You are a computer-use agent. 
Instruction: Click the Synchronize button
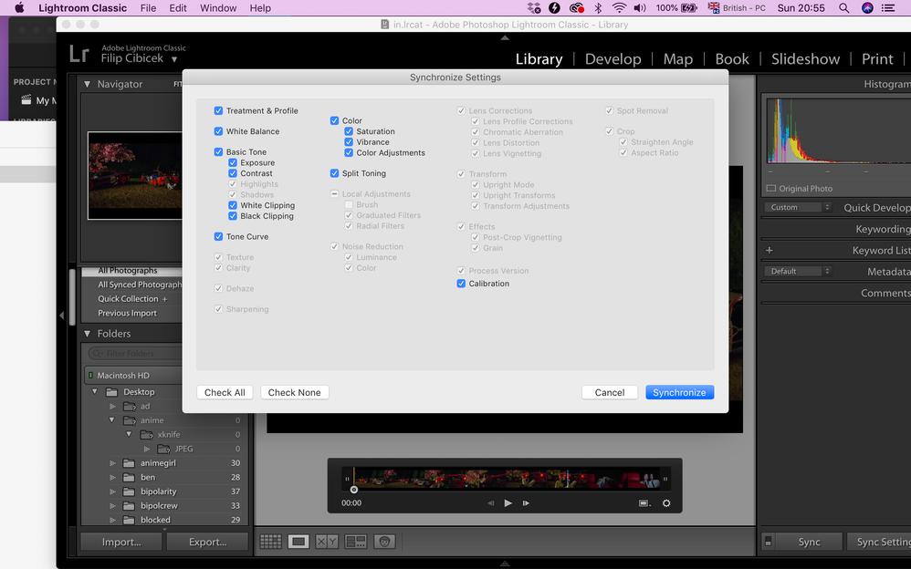click(679, 392)
